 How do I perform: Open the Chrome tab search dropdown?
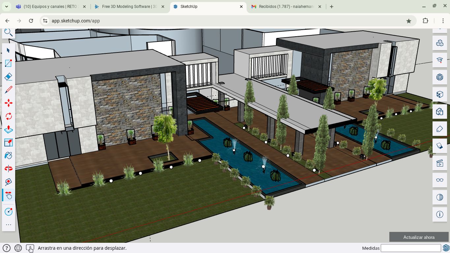[x=6, y=7]
